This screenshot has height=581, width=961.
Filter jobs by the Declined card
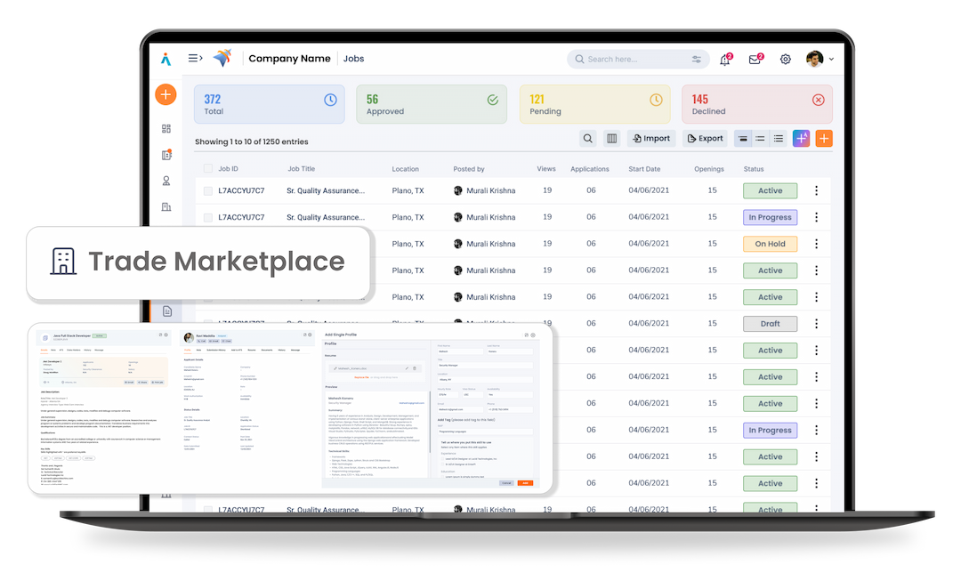[756, 104]
